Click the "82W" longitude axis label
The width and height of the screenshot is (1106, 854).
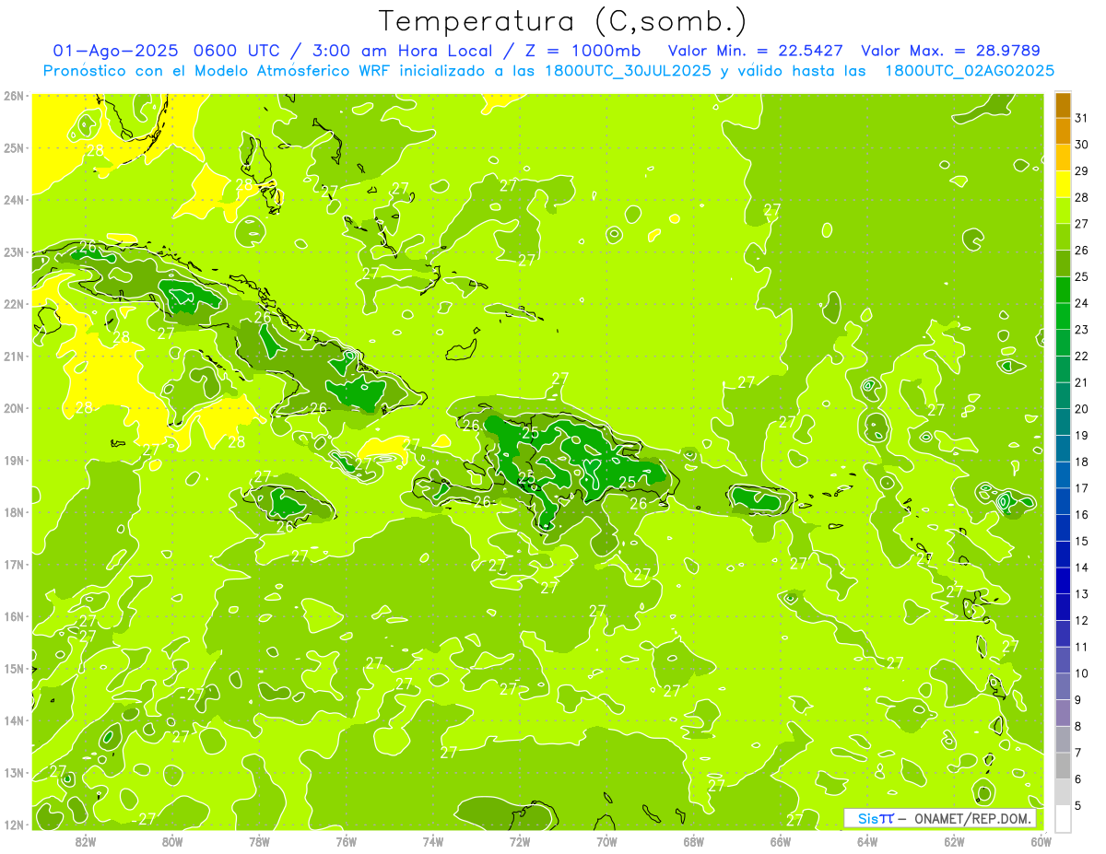pos(86,841)
